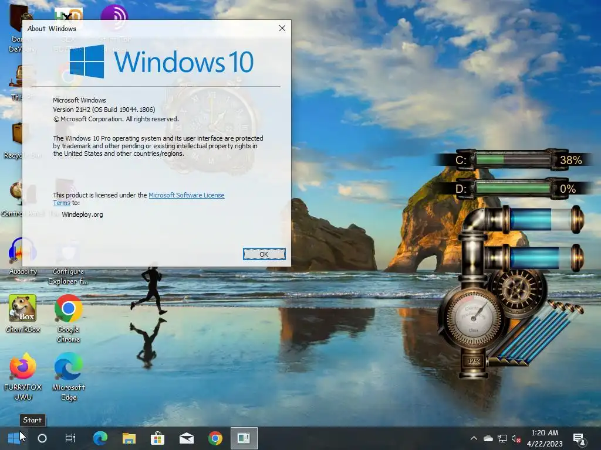Viewport: 601px width, 450px height.
Task: Close the About Windows dialog
Action: [282, 28]
